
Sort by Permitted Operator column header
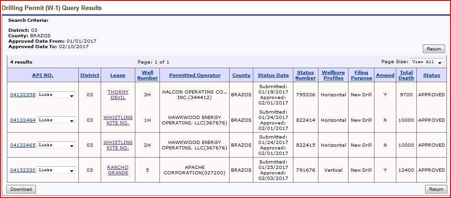click(195, 75)
